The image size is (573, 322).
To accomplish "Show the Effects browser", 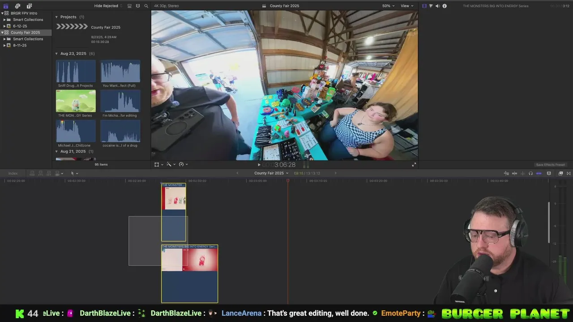I will (560, 173).
